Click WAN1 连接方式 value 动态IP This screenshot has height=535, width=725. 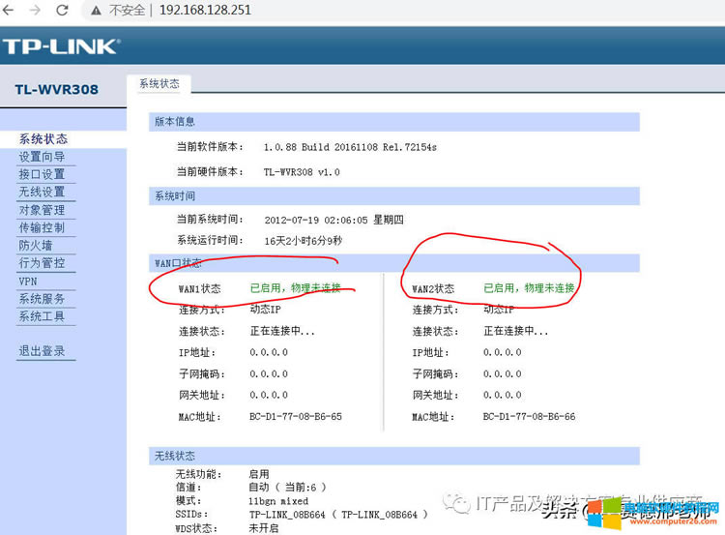point(266,310)
